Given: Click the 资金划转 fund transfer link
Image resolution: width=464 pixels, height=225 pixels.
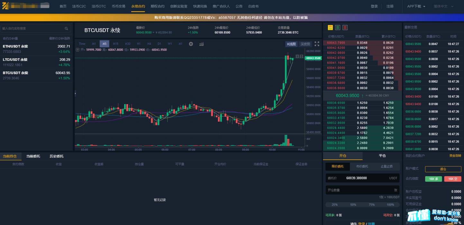Looking at the screenshot, I should (x=455, y=156).
